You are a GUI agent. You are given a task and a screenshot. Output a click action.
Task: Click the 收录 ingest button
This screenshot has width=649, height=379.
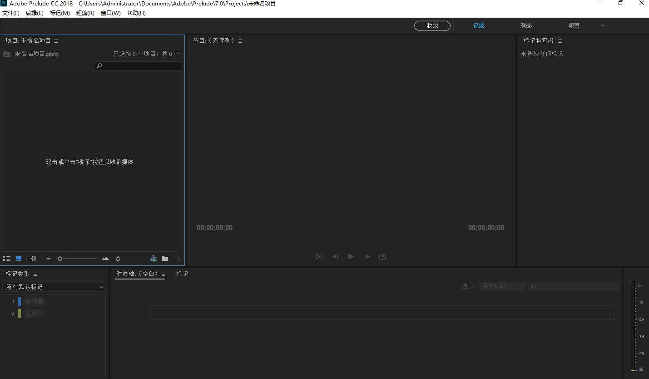tap(432, 25)
